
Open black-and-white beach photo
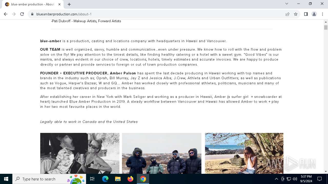80,153
